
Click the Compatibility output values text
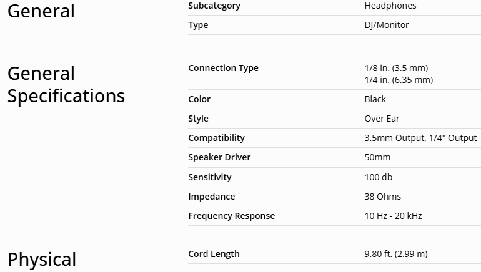[420, 138]
